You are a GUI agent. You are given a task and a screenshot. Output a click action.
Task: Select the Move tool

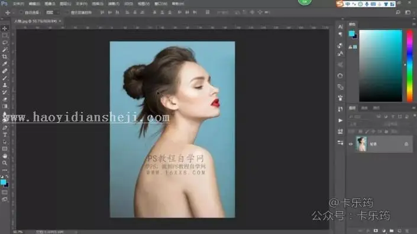pos(5,28)
